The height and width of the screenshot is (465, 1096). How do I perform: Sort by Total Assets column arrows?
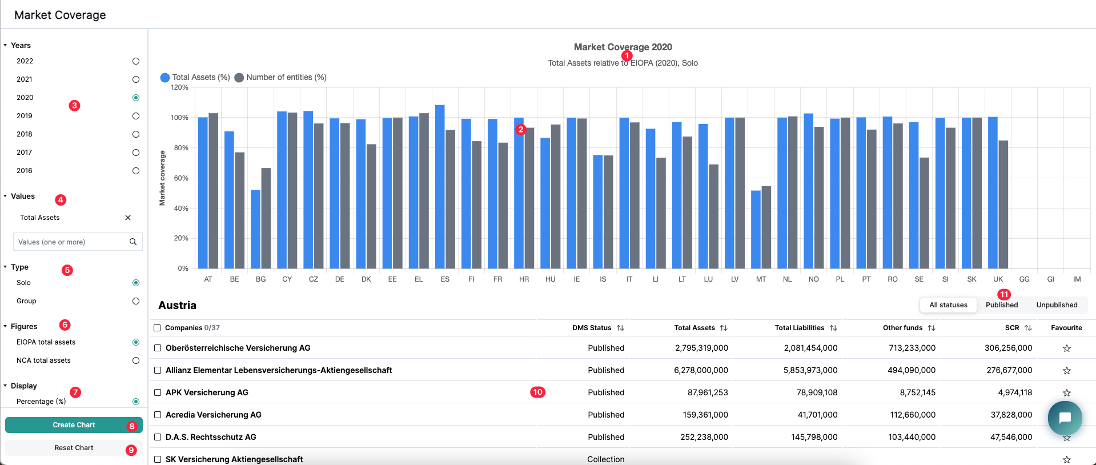coord(724,328)
